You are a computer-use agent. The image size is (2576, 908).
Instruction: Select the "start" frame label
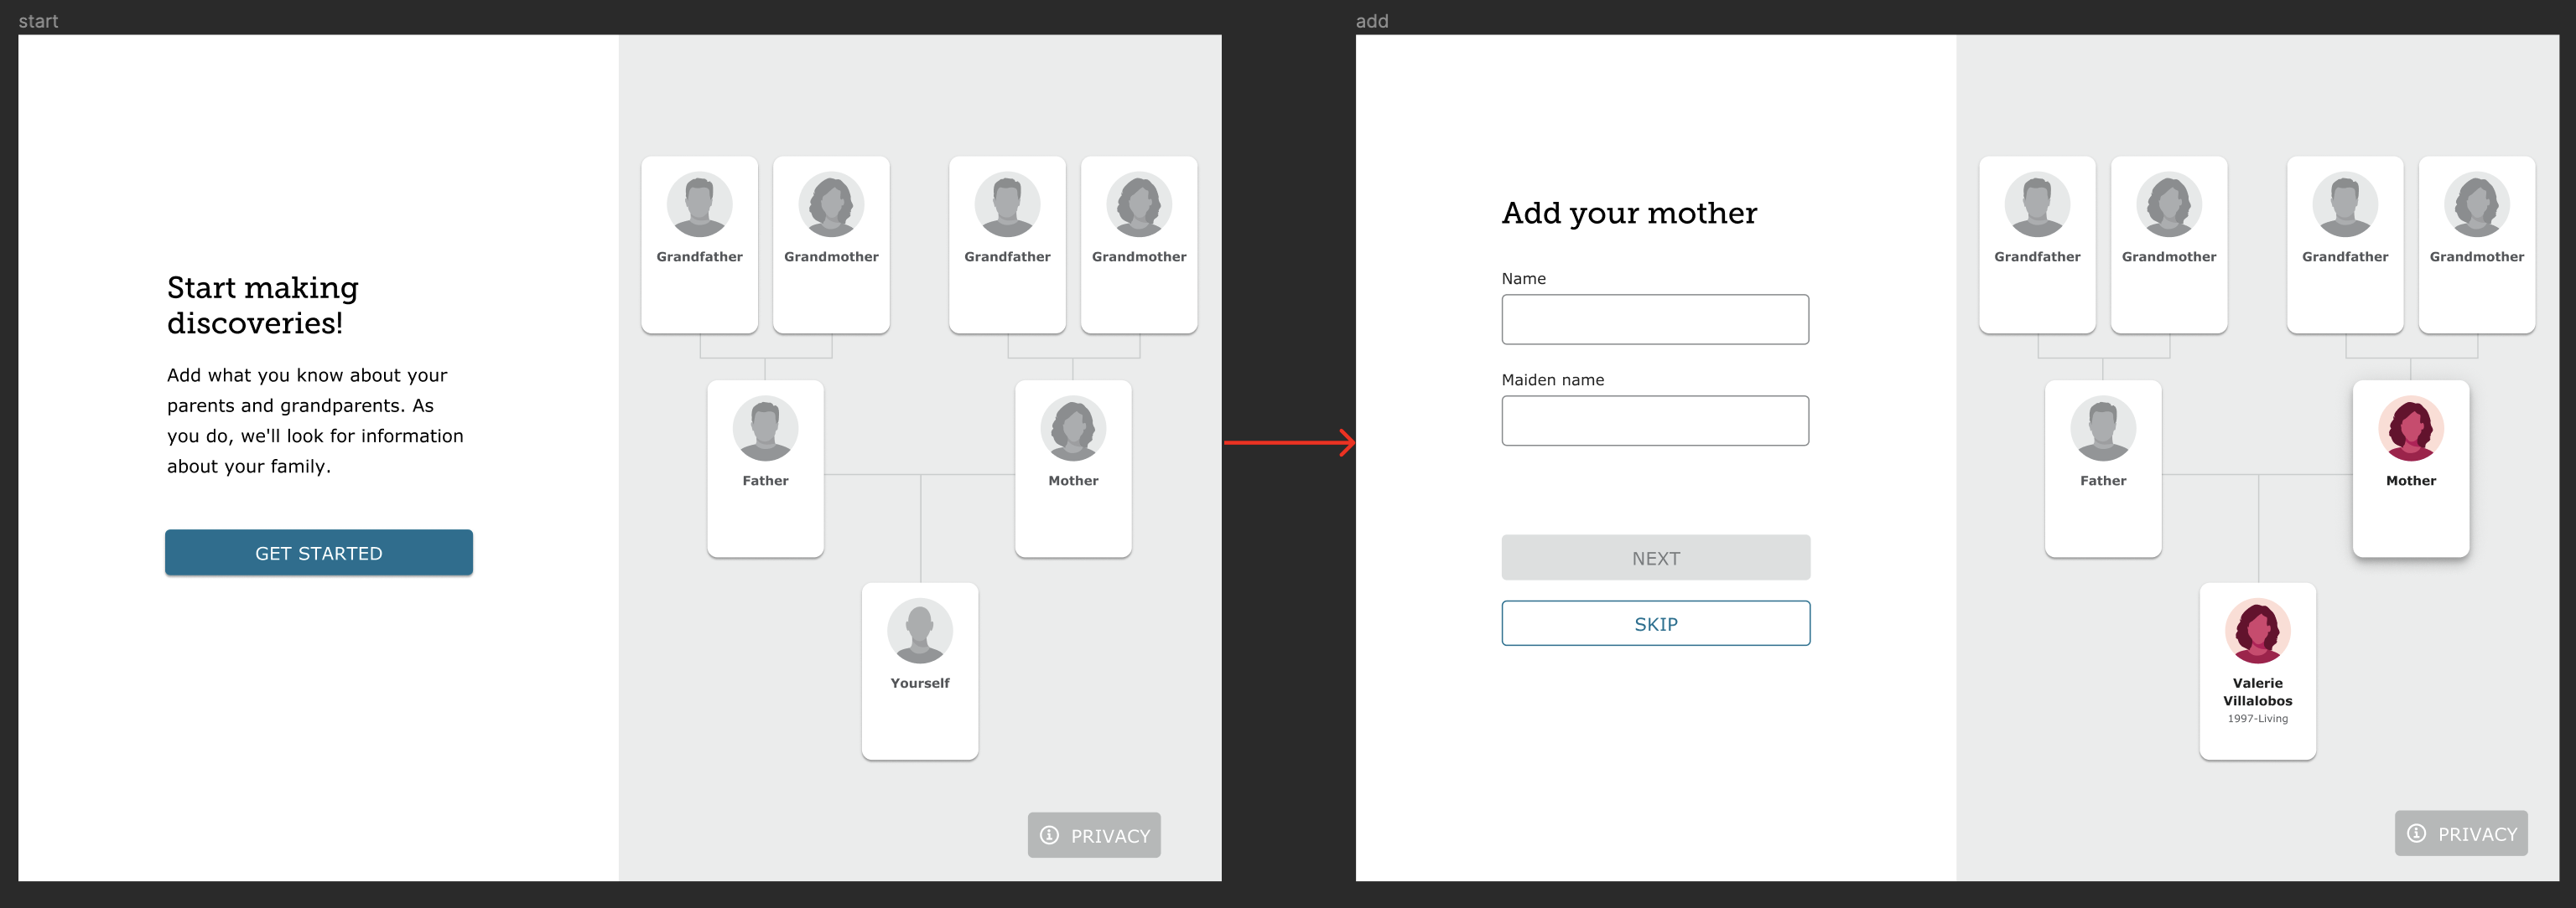pyautogui.click(x=38, y=21)
